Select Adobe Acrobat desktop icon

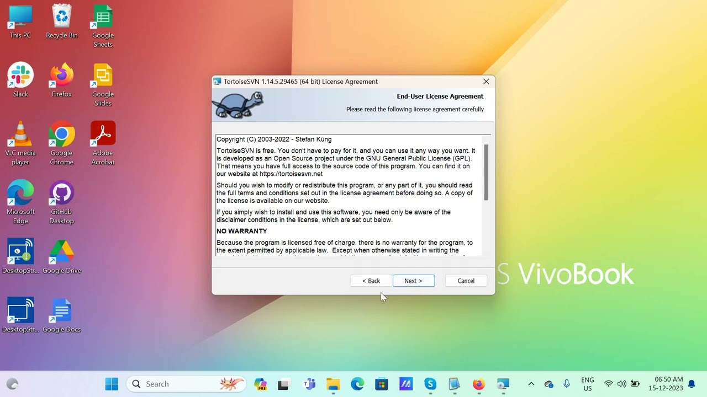click(x=103, y=143)
